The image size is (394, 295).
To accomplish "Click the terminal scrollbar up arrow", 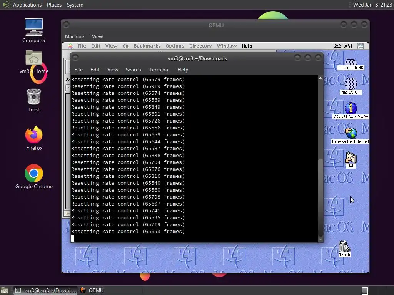I will coord(321,78).
